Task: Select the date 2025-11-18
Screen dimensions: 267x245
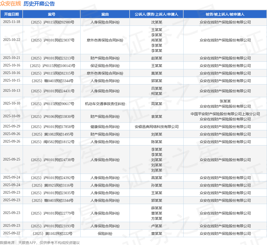Action: (x=11, y=22)
